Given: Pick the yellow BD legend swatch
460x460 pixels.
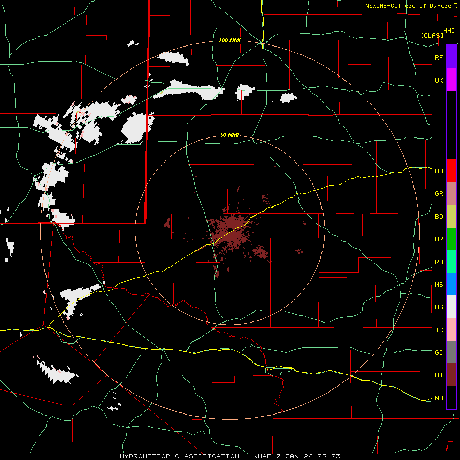Looking at the screenshot, I should [451, 217].
